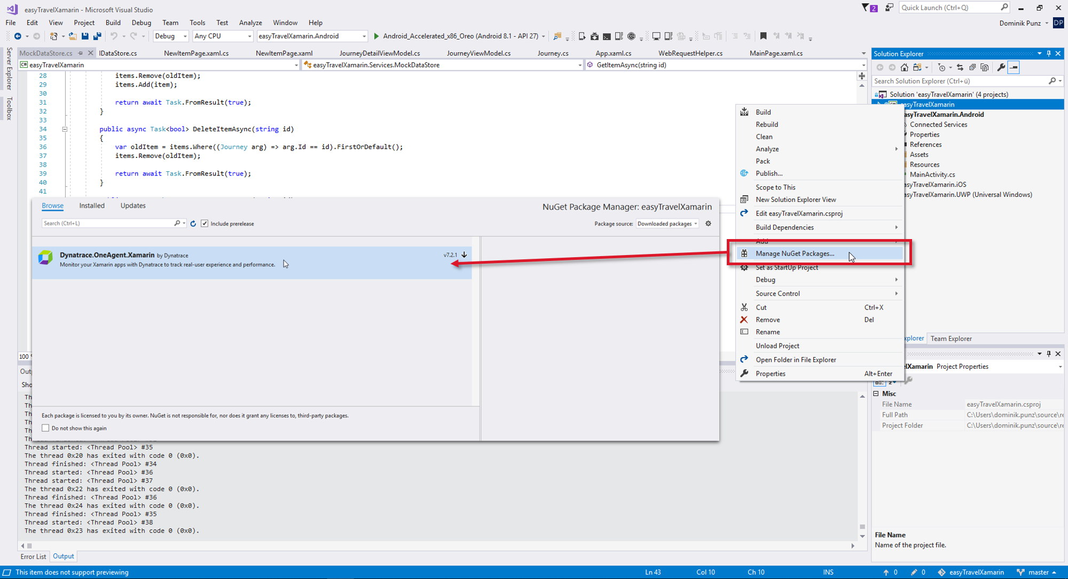Switch to NuGet Updates tab

click(133, 205)
